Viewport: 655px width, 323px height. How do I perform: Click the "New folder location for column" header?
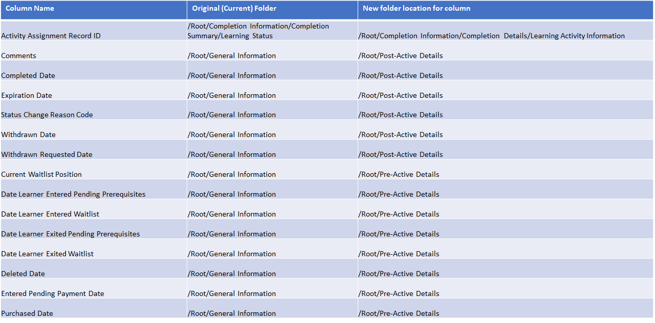(x=416, y=9)
